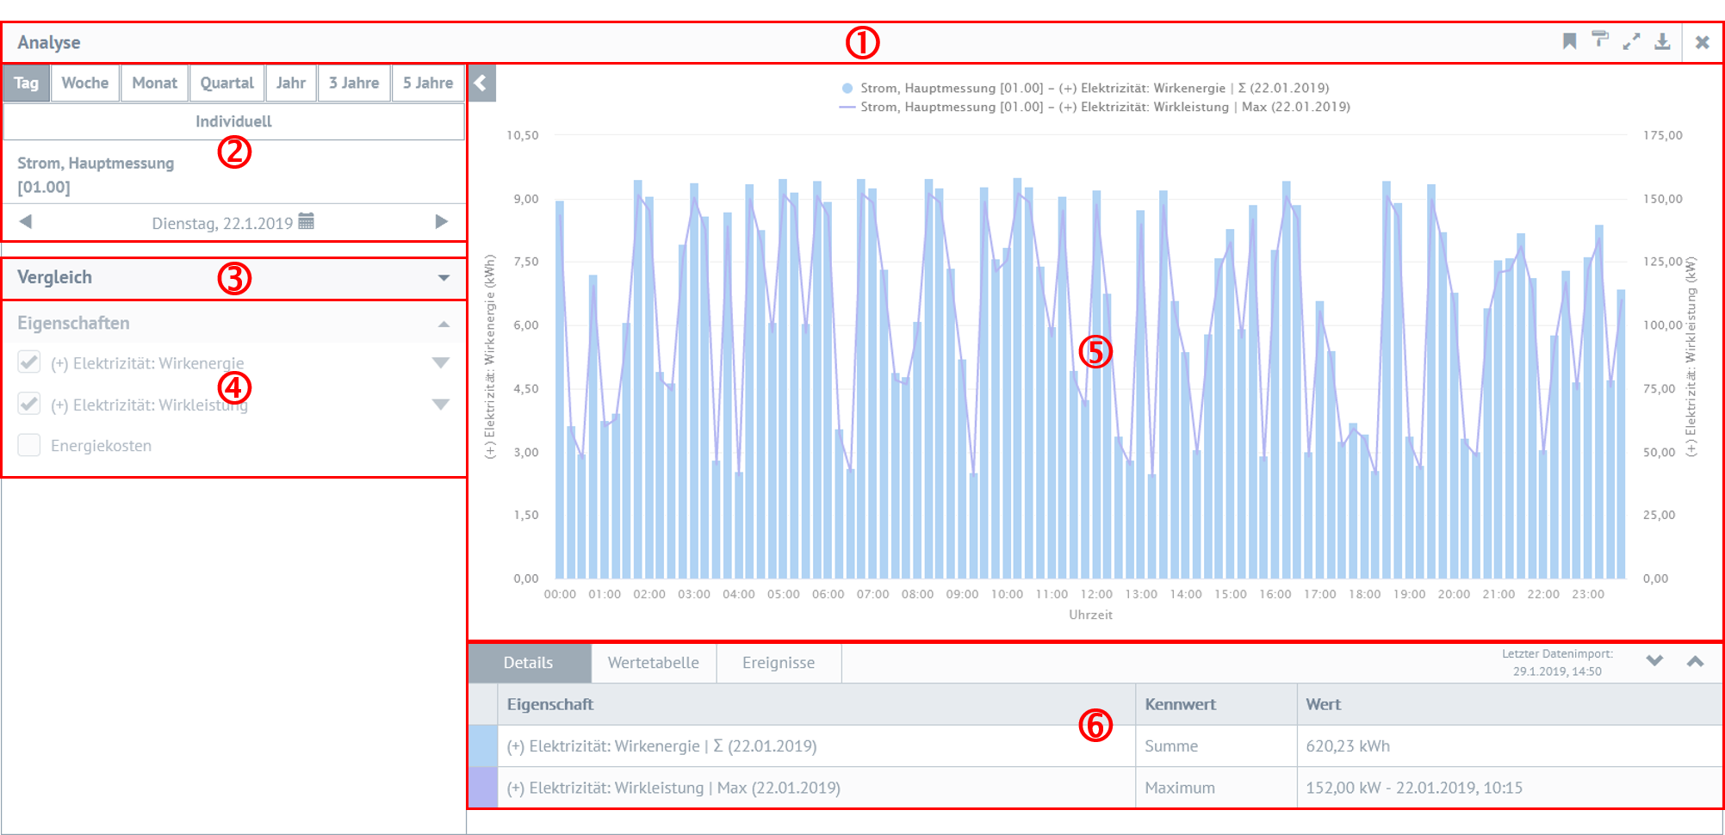Image resolution: width=1725 pixels, height=835 pixels.
Task: Click the download icon in header
Action: click(1662, 41)
